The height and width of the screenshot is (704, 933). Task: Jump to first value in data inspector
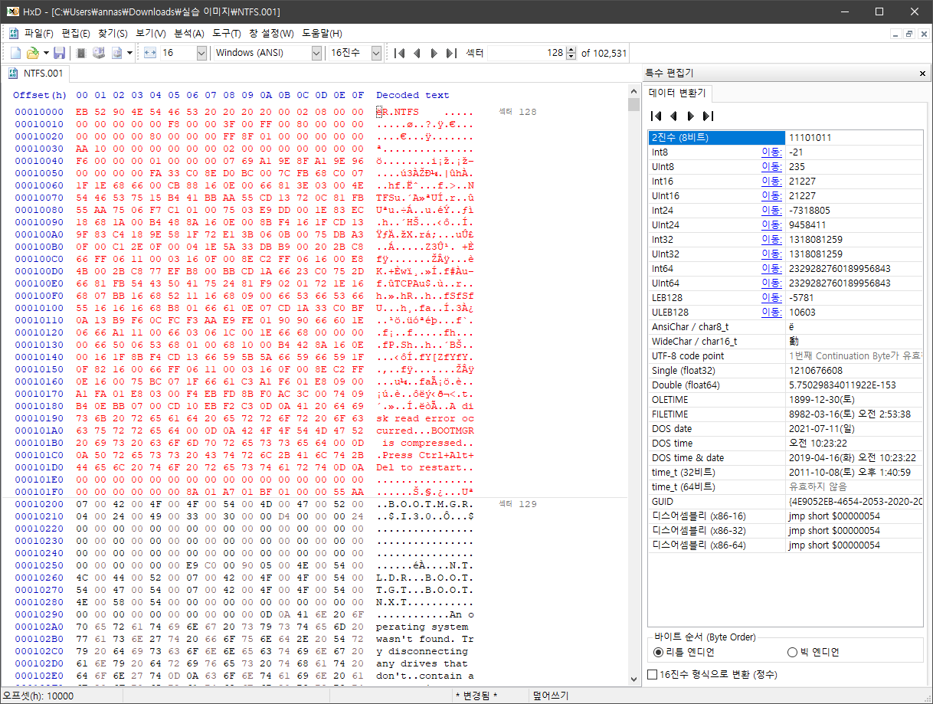tap(656, 116)
